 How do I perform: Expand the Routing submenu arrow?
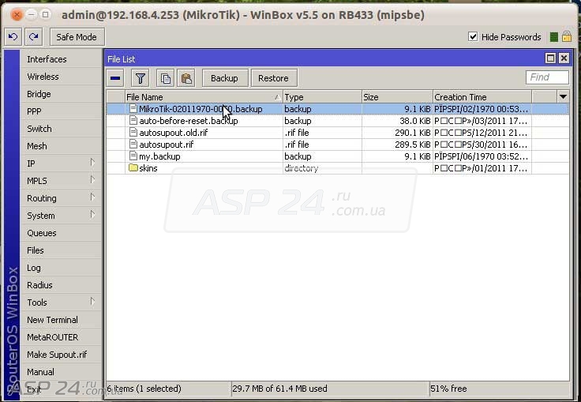point(92,197)
